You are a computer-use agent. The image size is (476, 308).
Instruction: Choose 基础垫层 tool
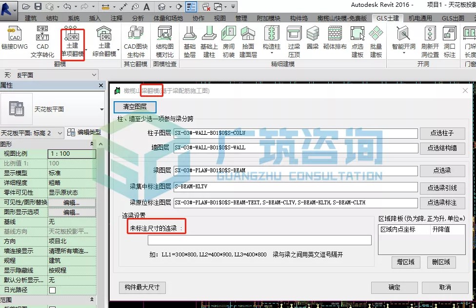(190, 42)
